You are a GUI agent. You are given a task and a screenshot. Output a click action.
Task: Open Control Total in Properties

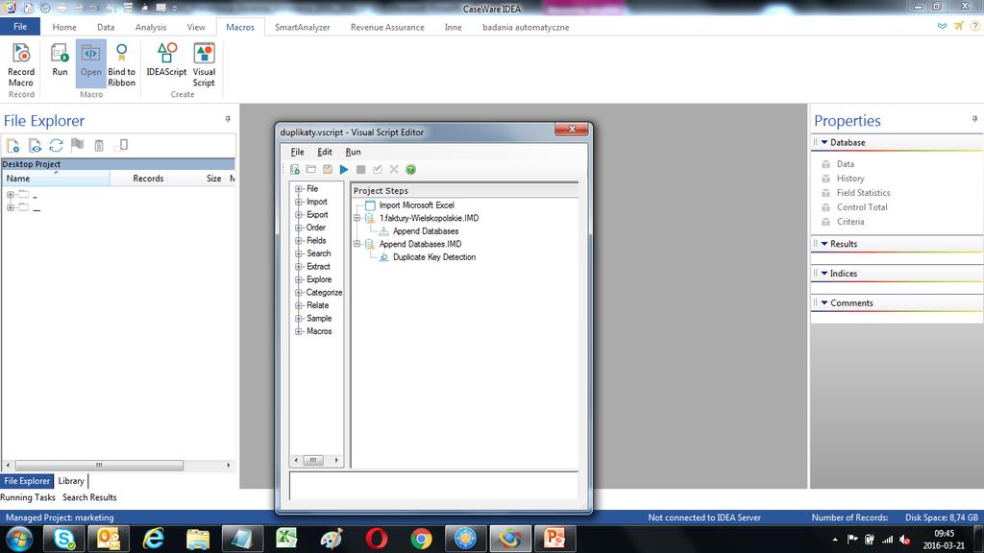tap(862, 207)
